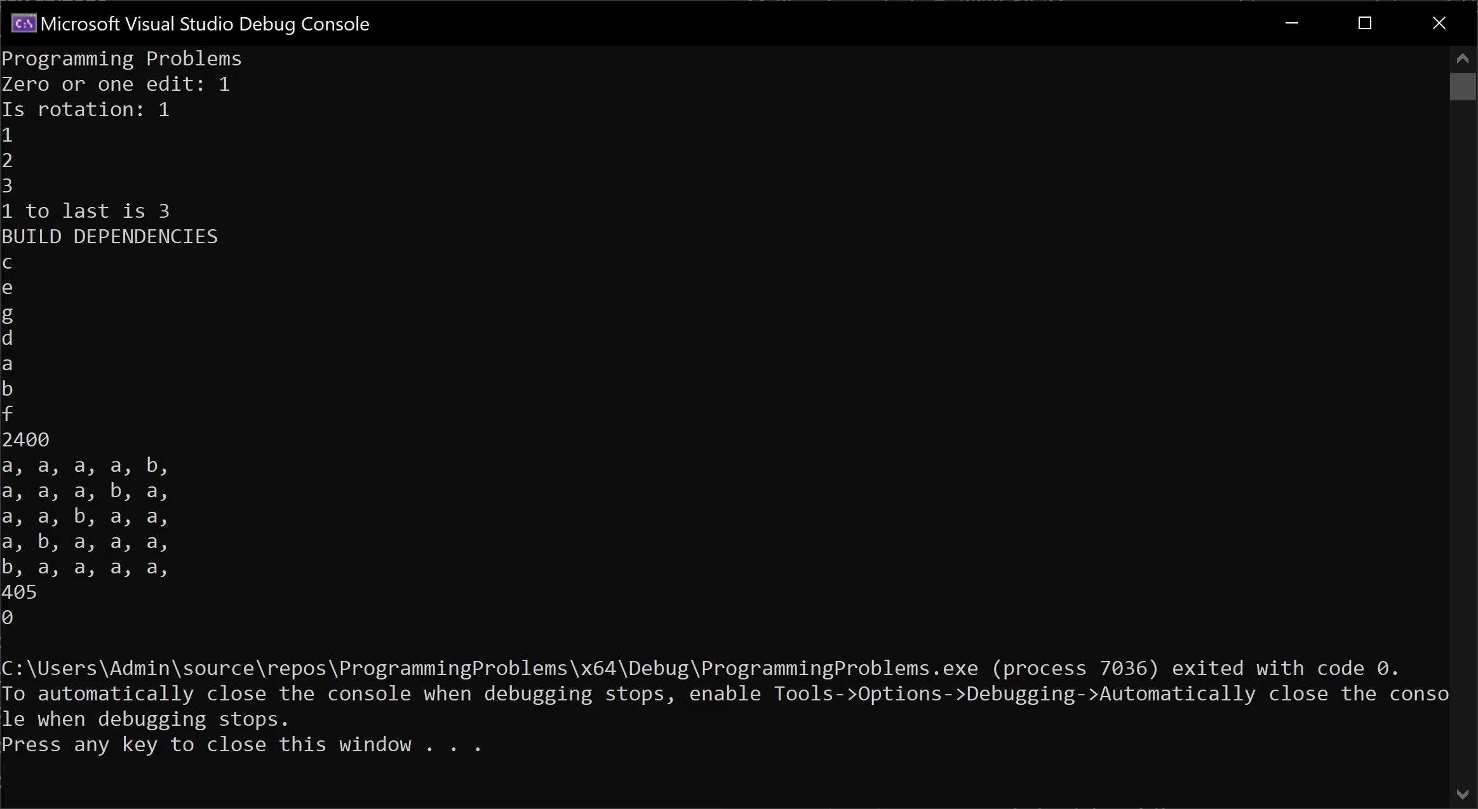This screenshot has width=1478, height=809.
Task: Click the 'b, a, a, a, a,' row
Action: pyautogui.click(x=85, y=568)
